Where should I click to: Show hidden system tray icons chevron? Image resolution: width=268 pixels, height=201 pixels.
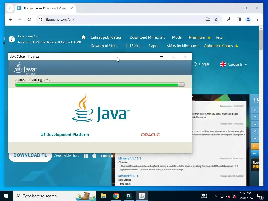tap(215, 196)
